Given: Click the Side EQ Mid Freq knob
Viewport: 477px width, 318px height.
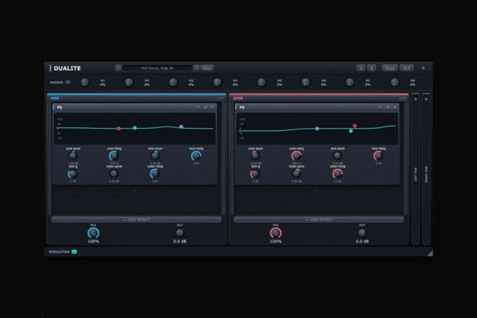Looking at the screenshot, I should 378,155.
